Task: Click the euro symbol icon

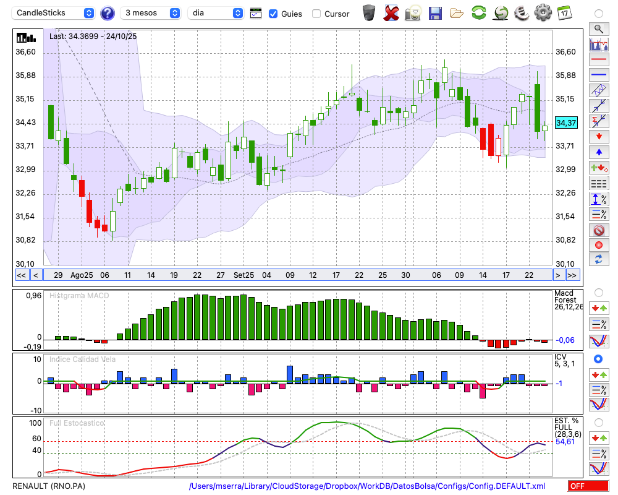Action: tap(522, 12)
